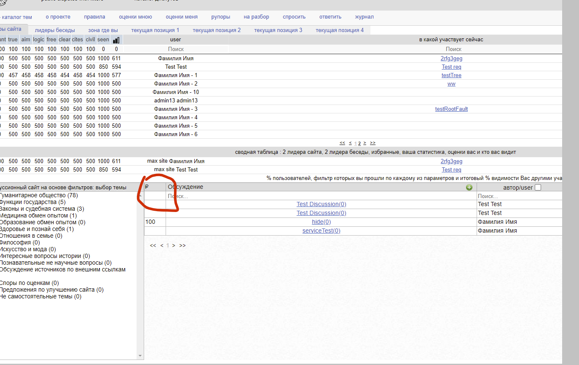This screenshot has height=365, width=579.
Task: Open the 'оценки меня' menu item
Action: (x=182, y=17)
